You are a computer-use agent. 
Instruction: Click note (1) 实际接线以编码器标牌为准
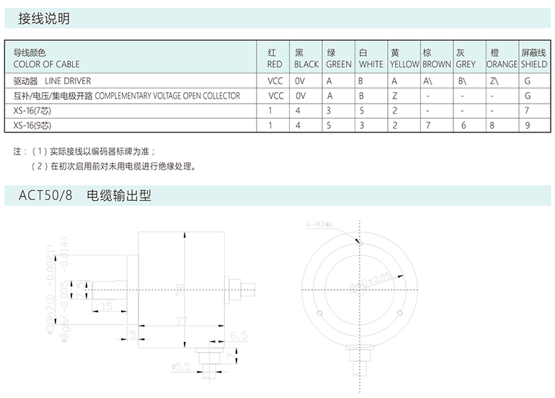tap(94, 152)
